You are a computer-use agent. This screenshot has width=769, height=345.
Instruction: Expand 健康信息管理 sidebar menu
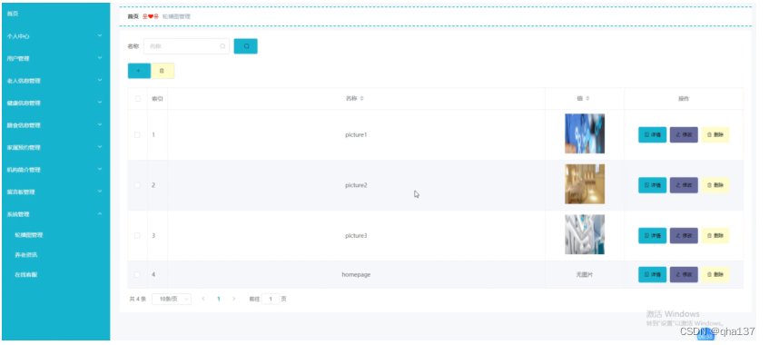55,103
